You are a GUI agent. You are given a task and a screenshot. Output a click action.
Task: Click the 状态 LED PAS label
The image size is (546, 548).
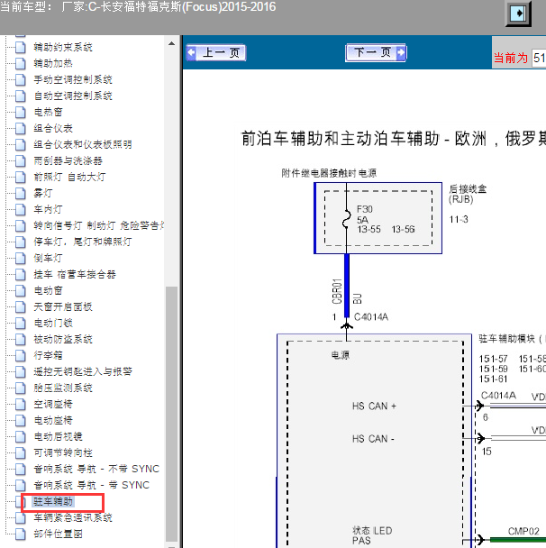[372, 535]
